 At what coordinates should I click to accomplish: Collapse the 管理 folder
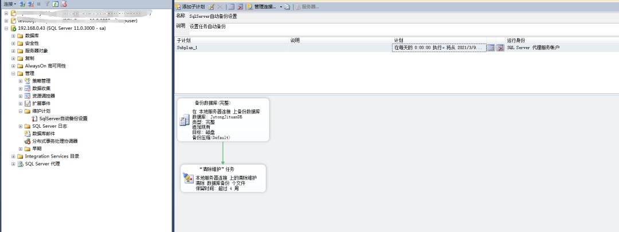(x=13, y=73)
